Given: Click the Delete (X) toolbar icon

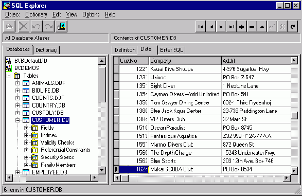Looking at the screenshot, I should 24,26.
